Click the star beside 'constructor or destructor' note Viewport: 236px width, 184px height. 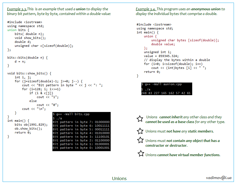tap(141, 140)
